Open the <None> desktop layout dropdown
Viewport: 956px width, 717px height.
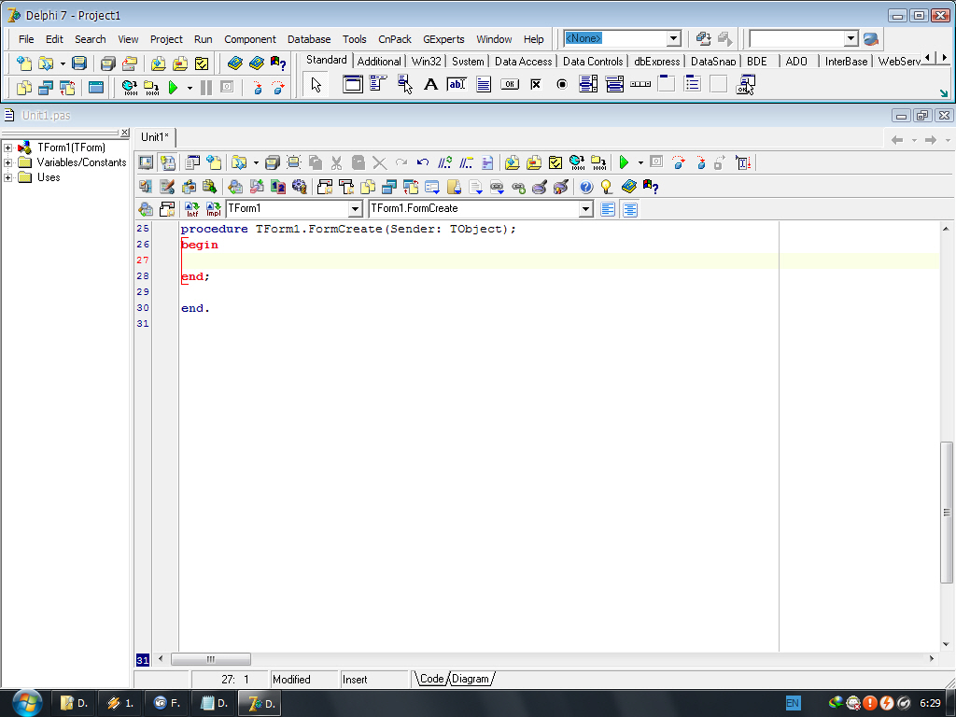click(x=673, y=38)
